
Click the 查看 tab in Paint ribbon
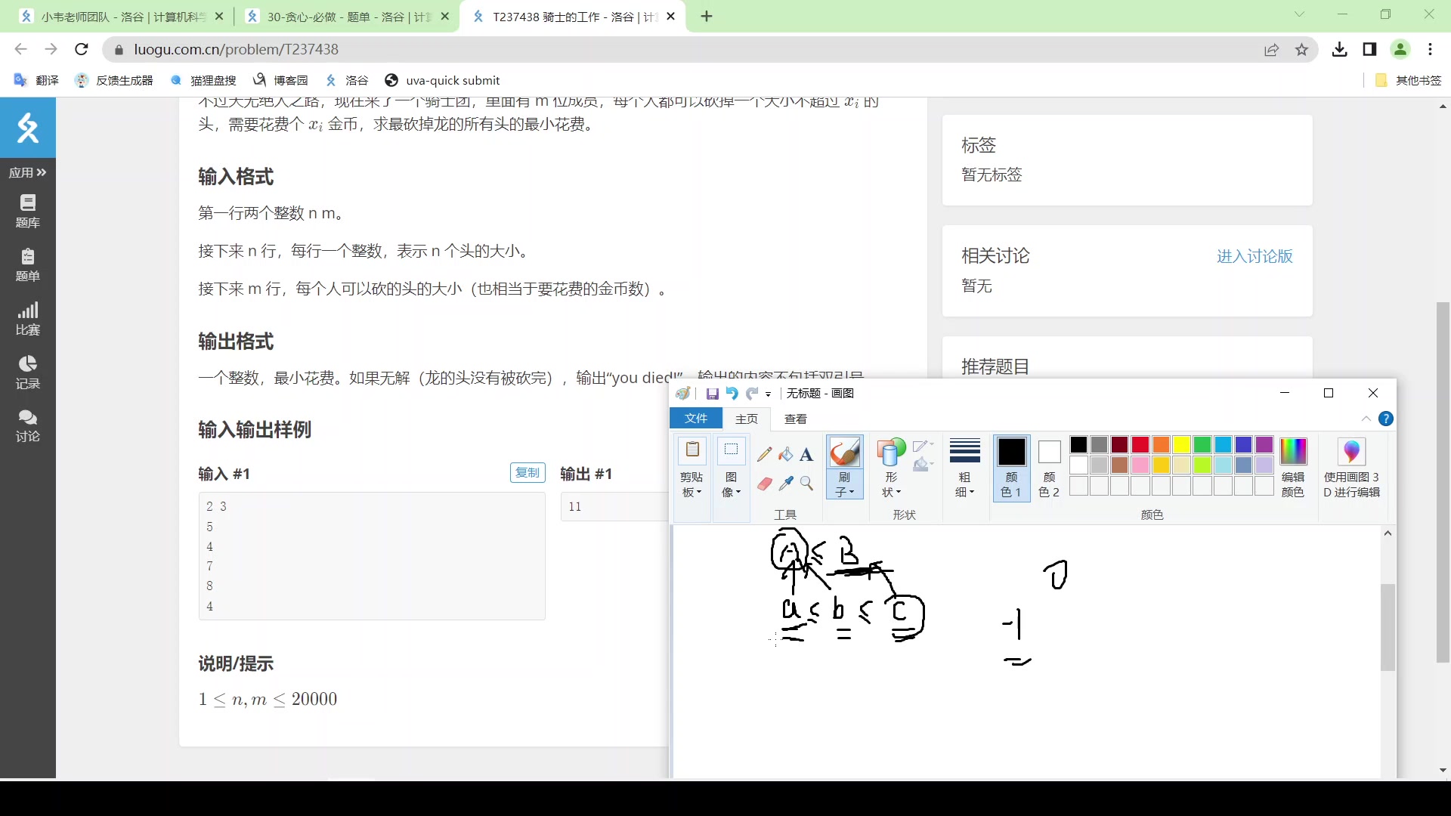(x=797, y=419)
